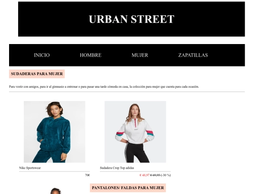The width and height of the screenshot is (258, 194).
Task: Open the INICIO menu item
Action: (x=42, y=55)
